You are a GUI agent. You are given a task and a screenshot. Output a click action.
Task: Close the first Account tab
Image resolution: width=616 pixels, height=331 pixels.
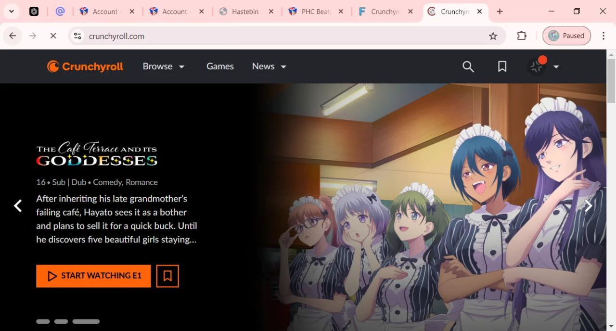click(132, 12)
